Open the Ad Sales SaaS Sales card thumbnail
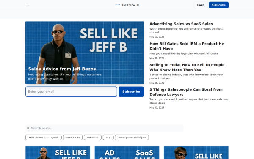This screenshot has width=254, height=159. point(127,152)
